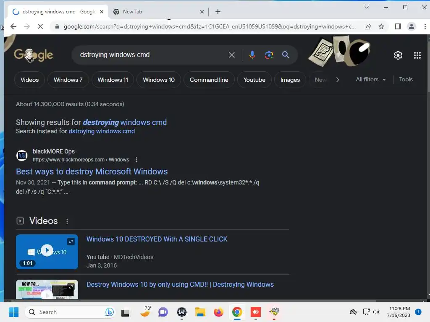Launch Firefox from taskbar
Screen dimensions: 430x322
point(218,312)
